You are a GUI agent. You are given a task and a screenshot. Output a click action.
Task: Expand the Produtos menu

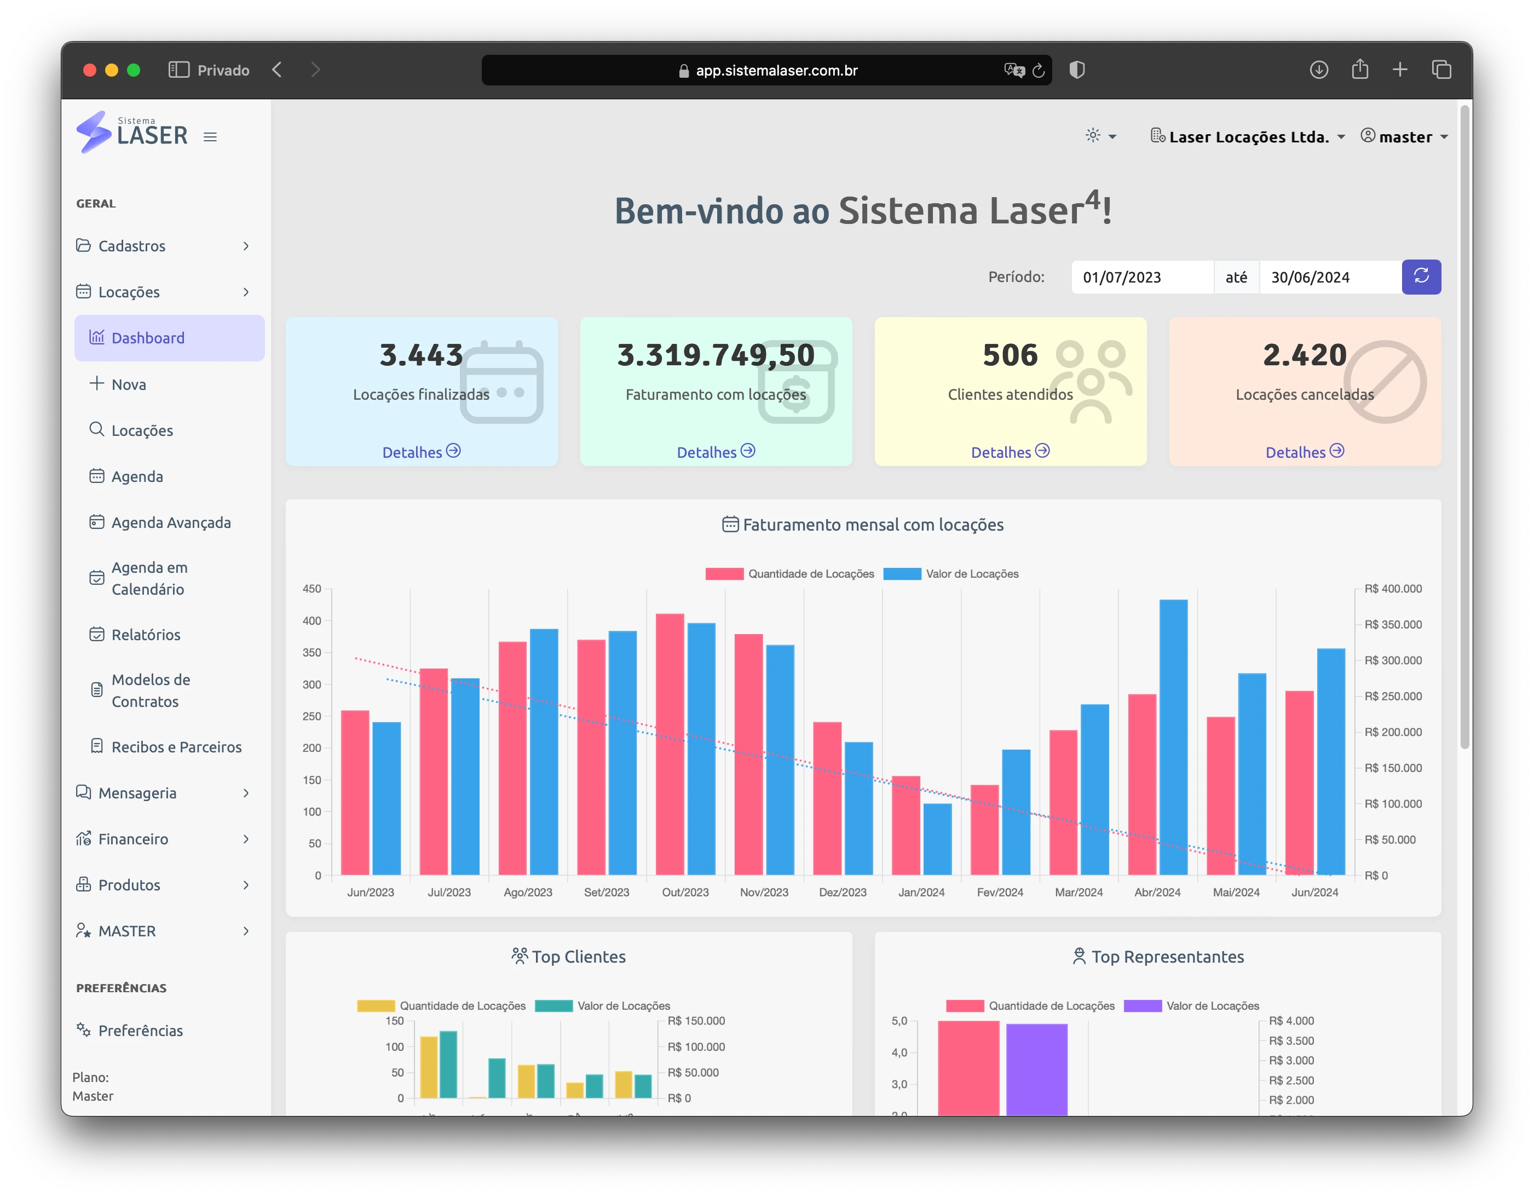tap(163, 885)
